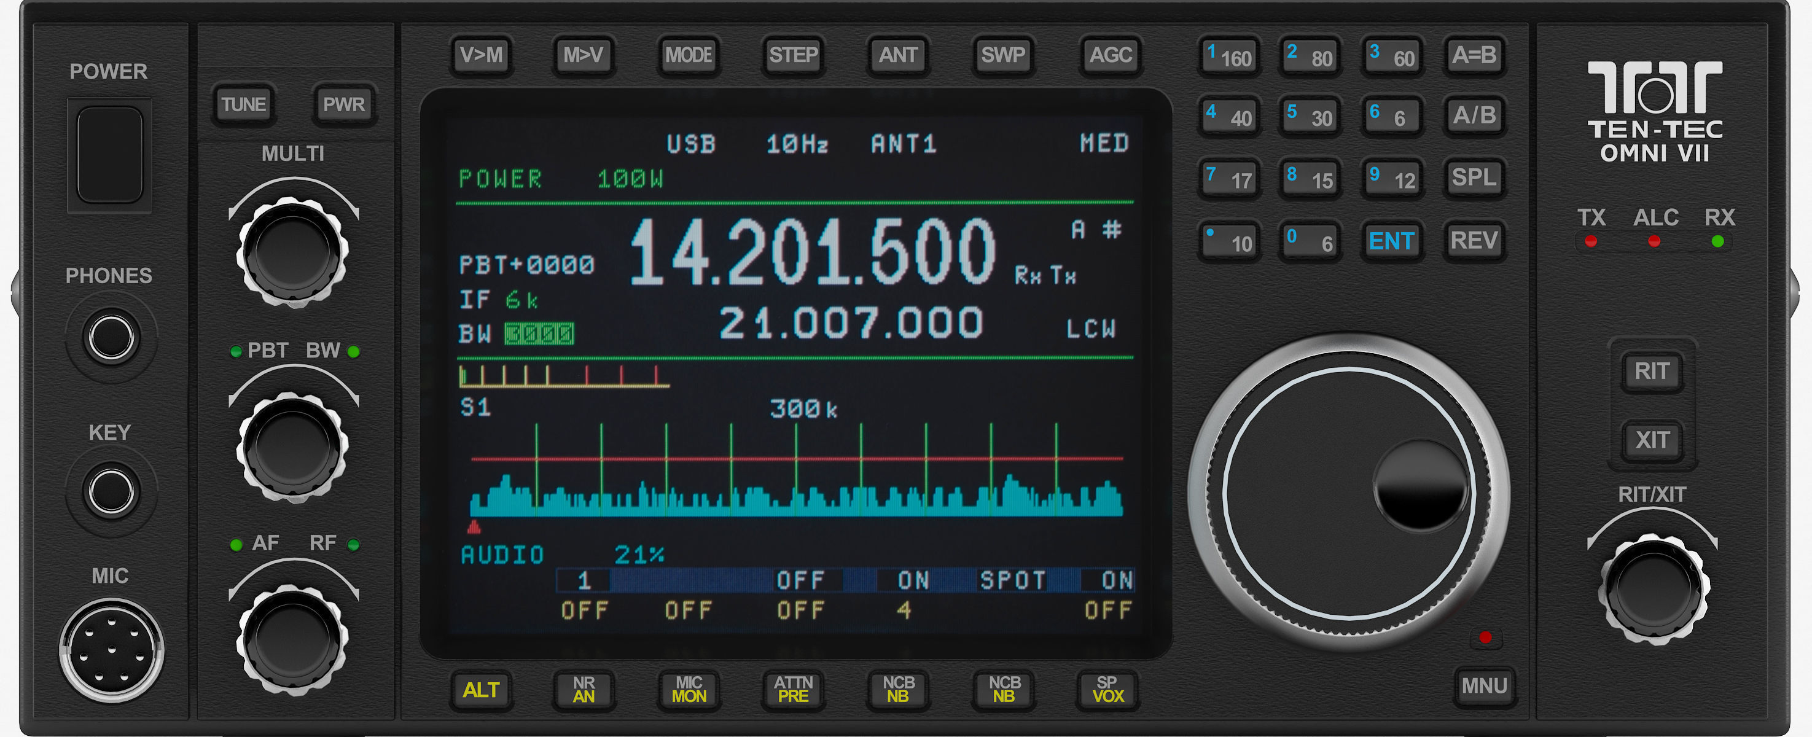Select the 10 meter decimal key
Screen dimensions: 1812x737
[1229, 242]
